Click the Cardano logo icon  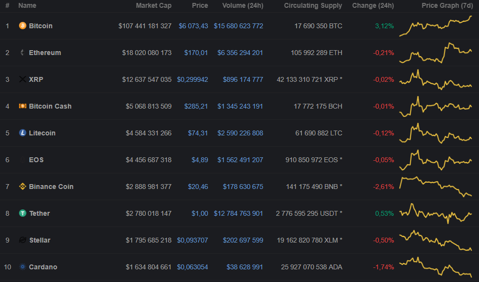[x=22, y=267]
